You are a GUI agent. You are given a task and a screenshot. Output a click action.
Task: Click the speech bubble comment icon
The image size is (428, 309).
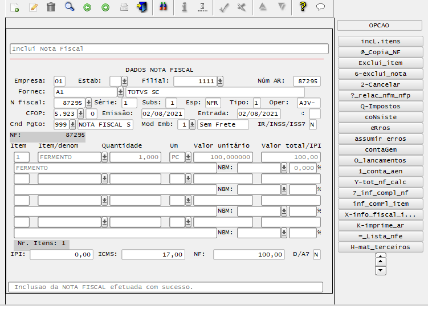tap(320, 7)
